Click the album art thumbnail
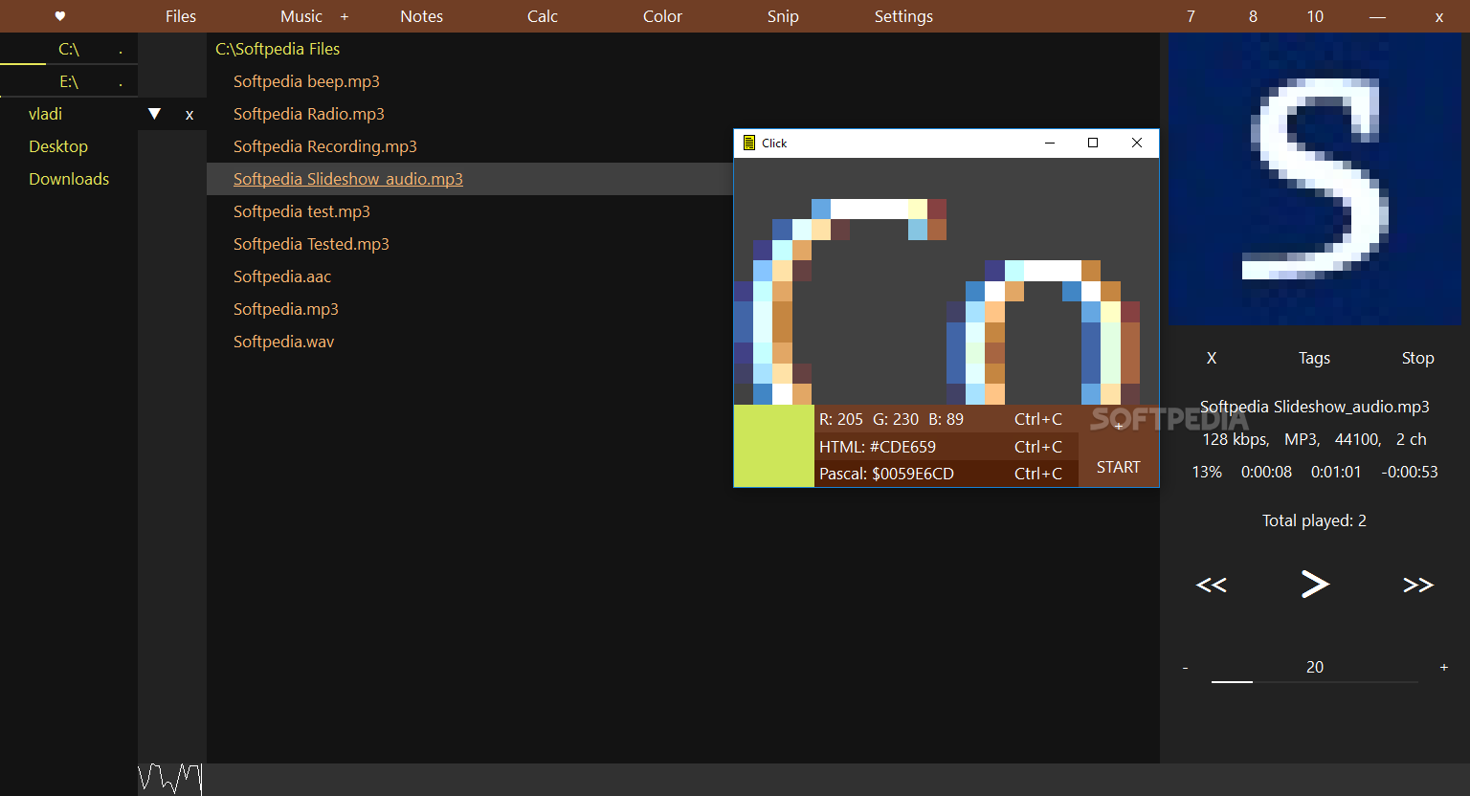The height and width of the screenshot is (796, 1470). coord(1316,180)
